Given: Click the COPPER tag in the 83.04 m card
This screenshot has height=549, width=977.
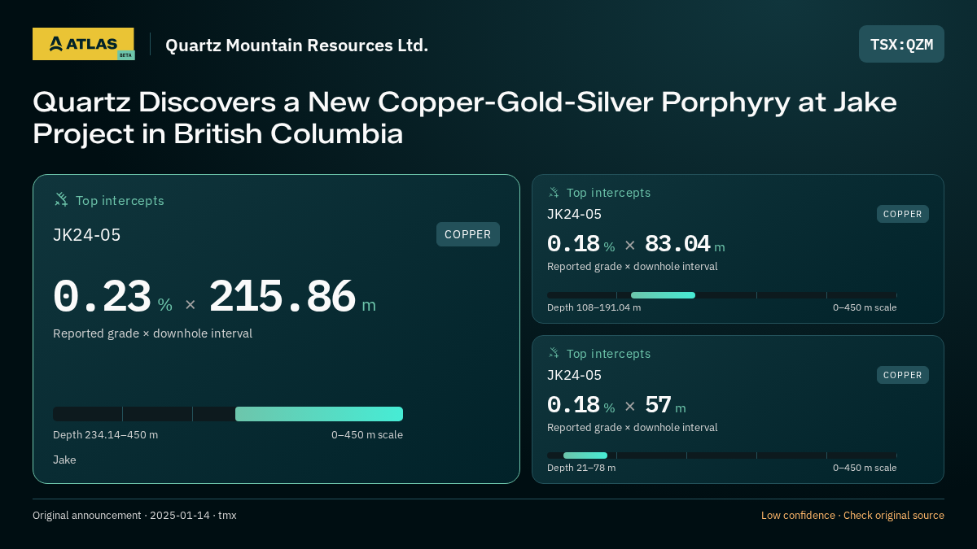Looking at the screenshot, I should tap(903, 214).
